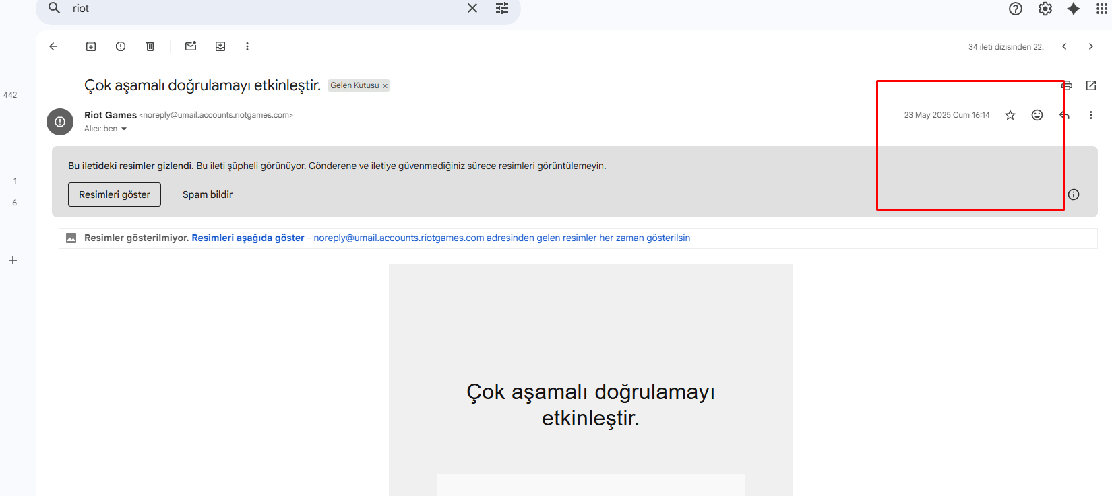
Task: Click the date '23 May 2025 Cum 16:14'
Action: pyautogui.click(x=947, y=115)
